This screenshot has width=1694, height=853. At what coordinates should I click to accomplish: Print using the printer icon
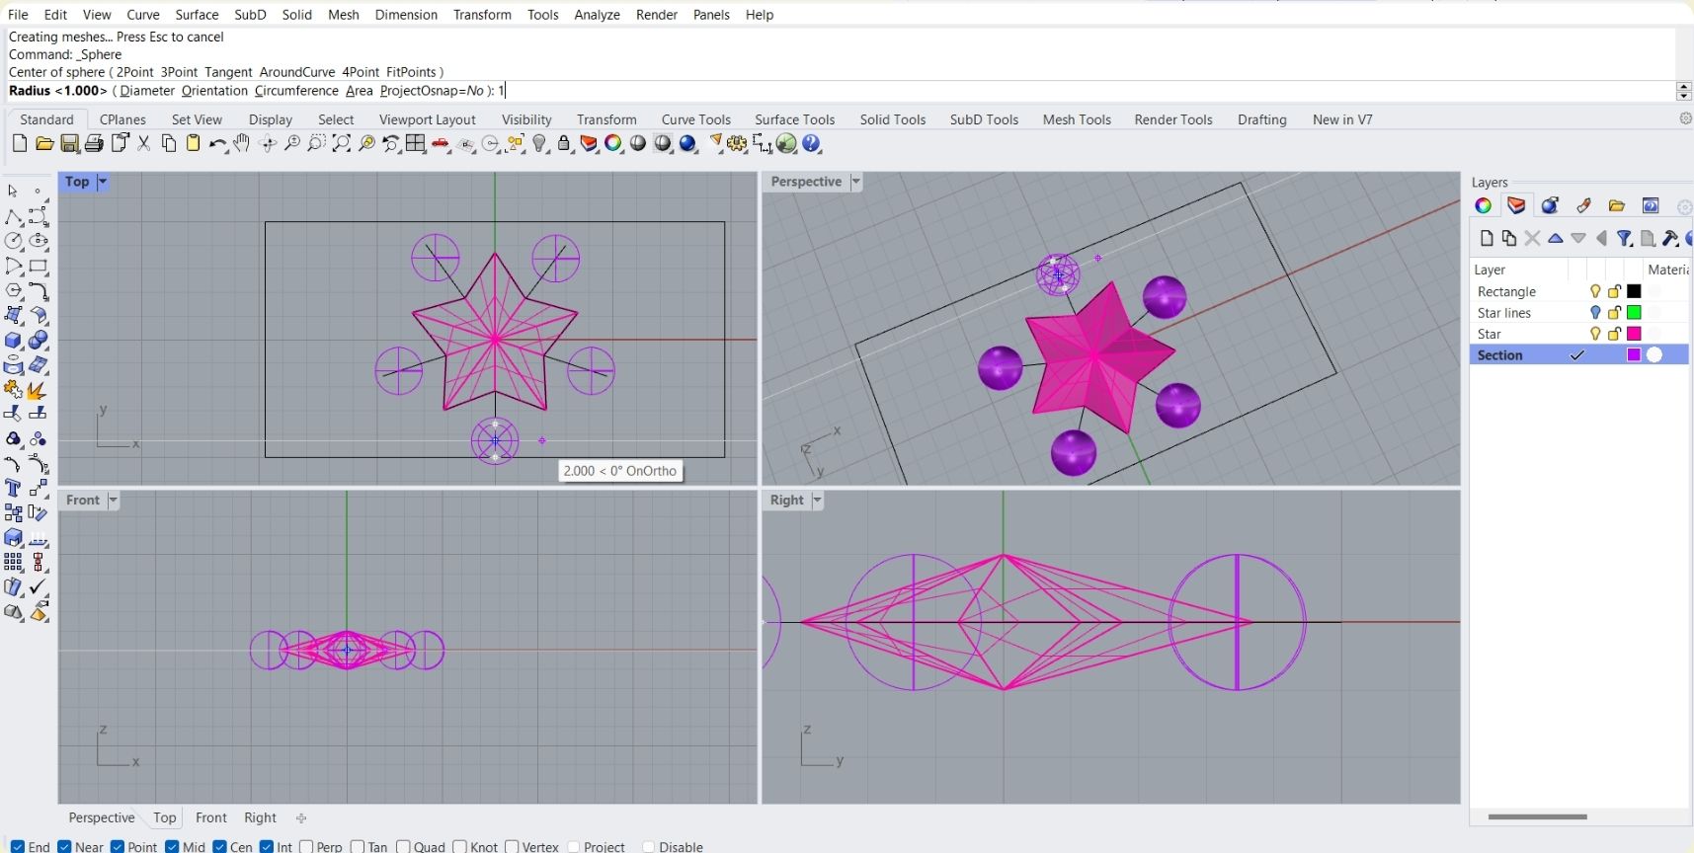(x=94, y=144)
